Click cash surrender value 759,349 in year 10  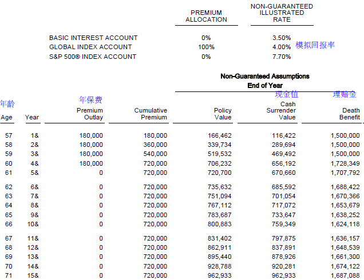284,225
